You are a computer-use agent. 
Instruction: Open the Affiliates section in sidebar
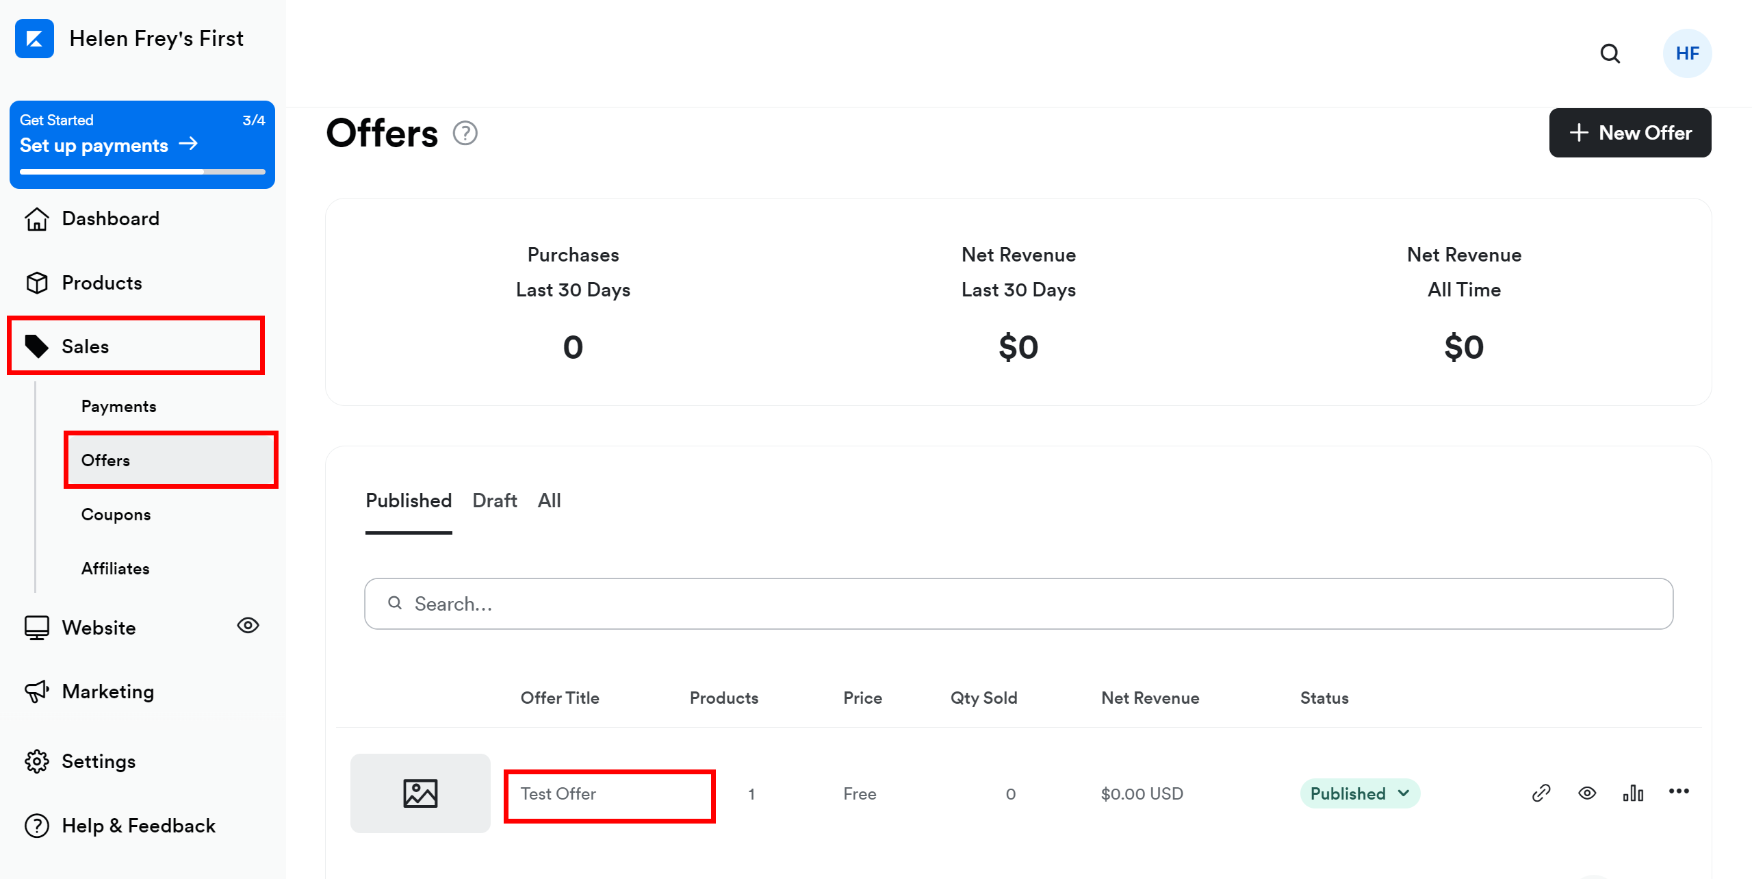point(116,568)
